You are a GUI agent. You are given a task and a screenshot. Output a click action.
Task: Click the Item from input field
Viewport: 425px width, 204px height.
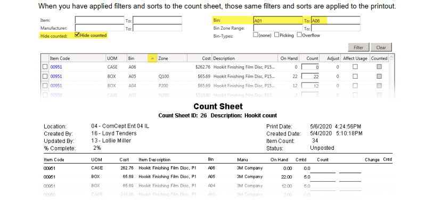[x=100, y=20]
